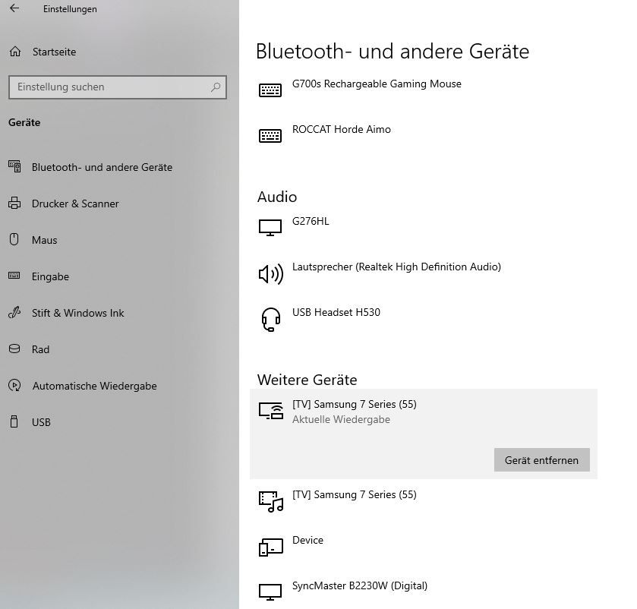Click the keyboard icon beside ROCCAT Horde Aimo

(x=270, y=136)
